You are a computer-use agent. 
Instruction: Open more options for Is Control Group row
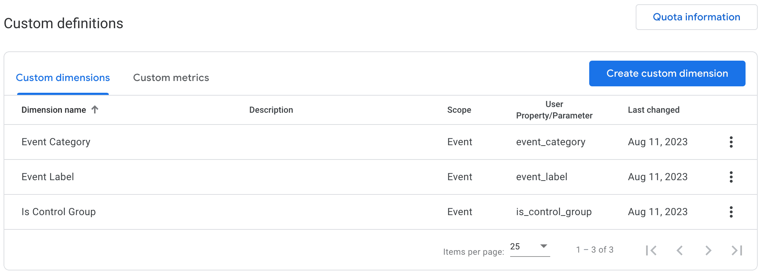[x=731, y=212]
